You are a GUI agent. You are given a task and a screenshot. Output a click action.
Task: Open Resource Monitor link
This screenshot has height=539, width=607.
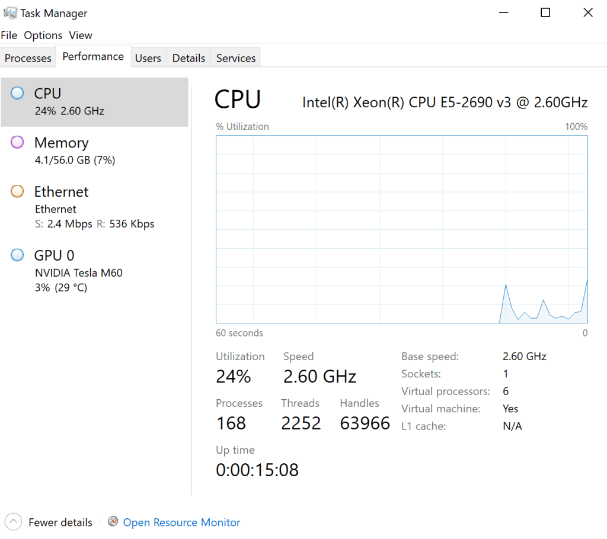click(x=181, y=522)
